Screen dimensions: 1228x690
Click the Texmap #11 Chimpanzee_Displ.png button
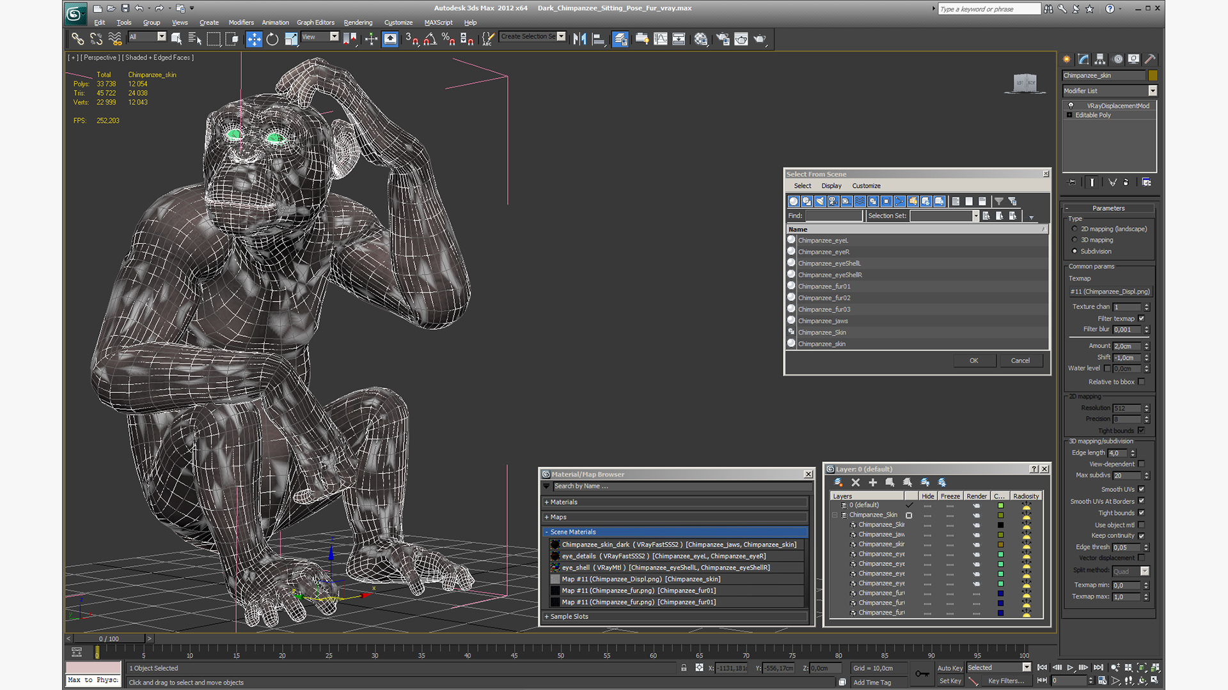(x=1110, y=291)
